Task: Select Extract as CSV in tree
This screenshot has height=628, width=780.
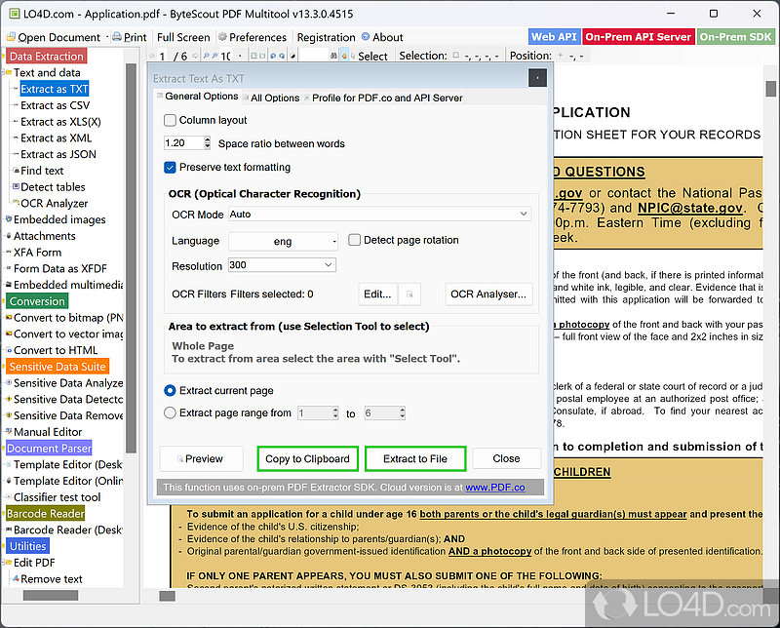Action: (x=56, y=105)
